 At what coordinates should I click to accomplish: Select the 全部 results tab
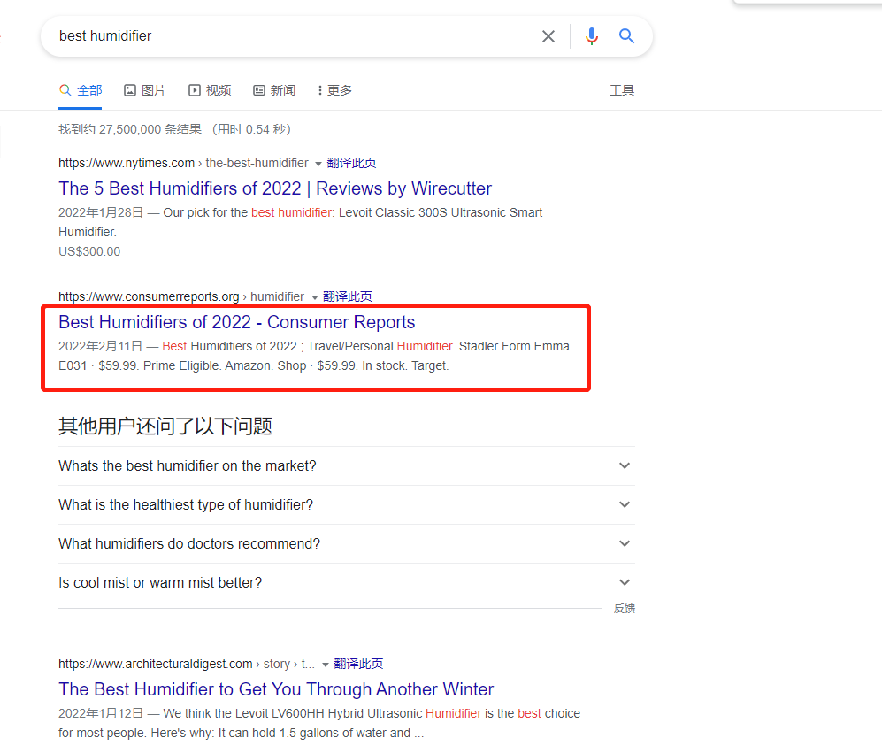pos(81,90)
